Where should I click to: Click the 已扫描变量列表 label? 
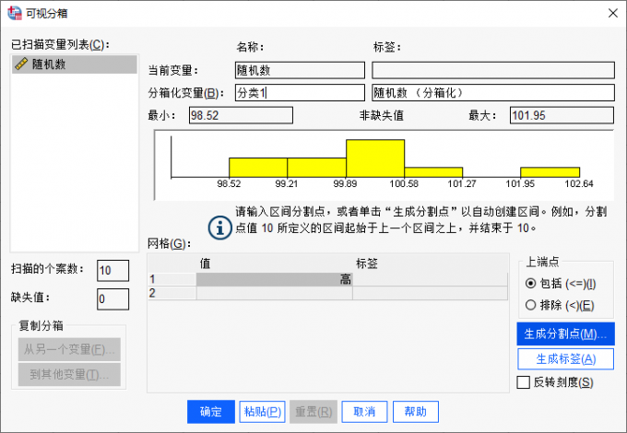click(x=60, y=45)
